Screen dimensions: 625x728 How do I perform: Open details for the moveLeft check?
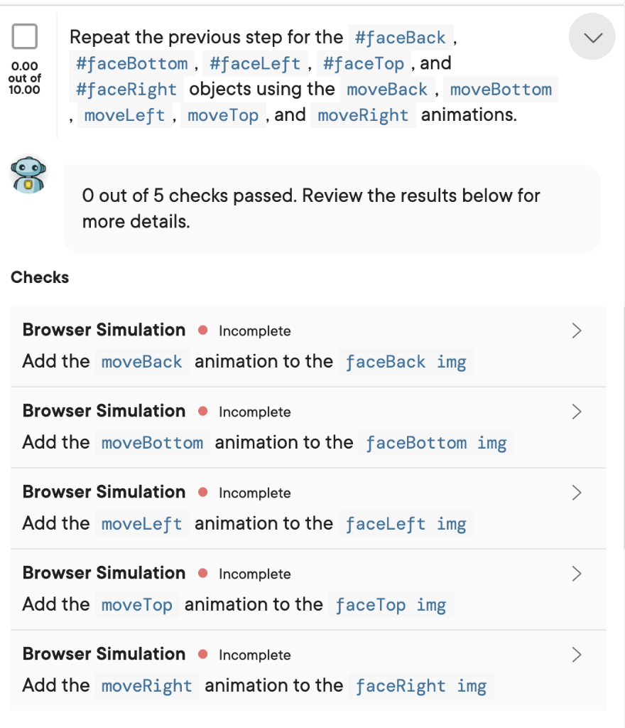coord(576,492)
